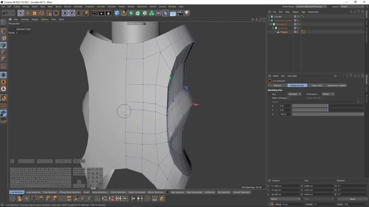Toggle the layer checkbox of Polygon object
The height and width of the screenshot is (207, 369).
[295, 32]
